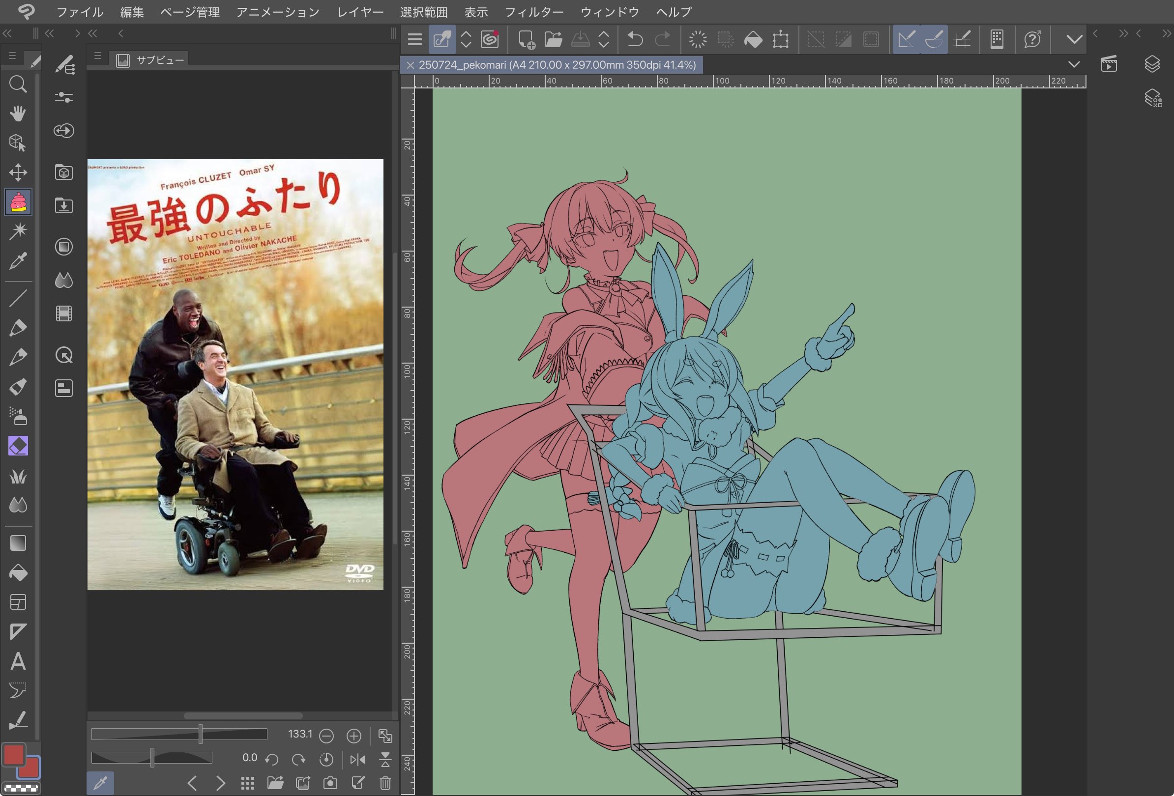Click the stepper arrows beside edit icon
Screen dimensions: 1174x796
coord(466,39)
